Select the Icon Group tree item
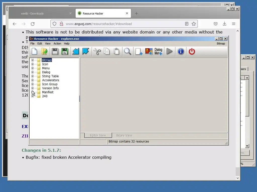257x192 pixels. [x=50, y=84]
